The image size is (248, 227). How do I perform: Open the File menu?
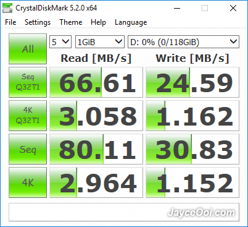click(x=10, y=22)
